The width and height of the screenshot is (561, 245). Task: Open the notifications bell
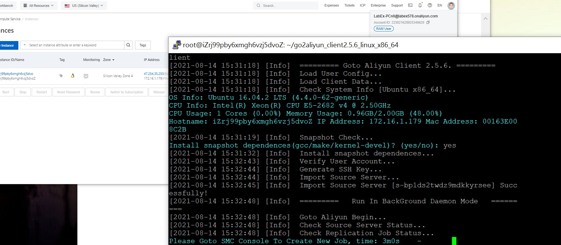point(420,5)
